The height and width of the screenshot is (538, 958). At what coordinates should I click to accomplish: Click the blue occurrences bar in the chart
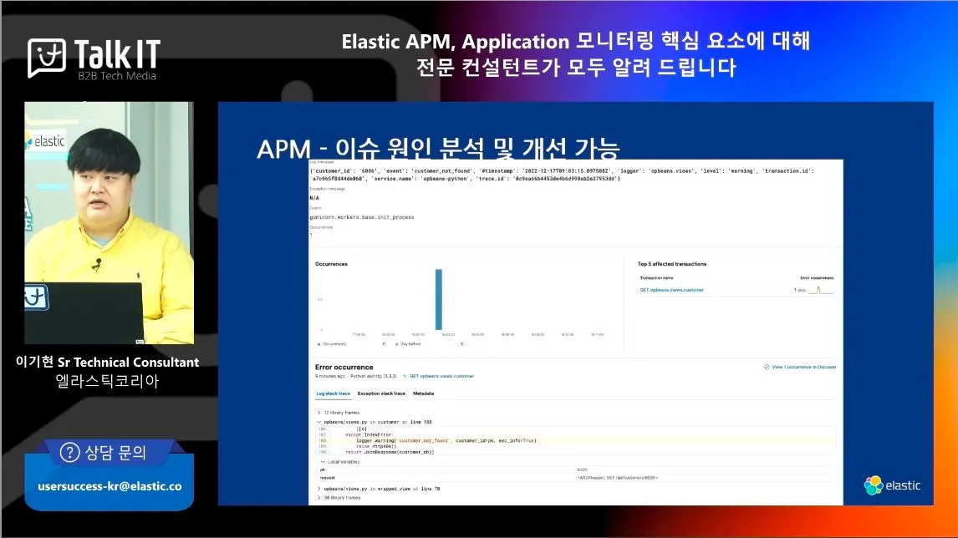point(439,299)
